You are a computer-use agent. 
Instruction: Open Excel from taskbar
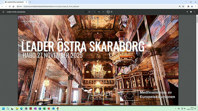click(x=44, y=109)
